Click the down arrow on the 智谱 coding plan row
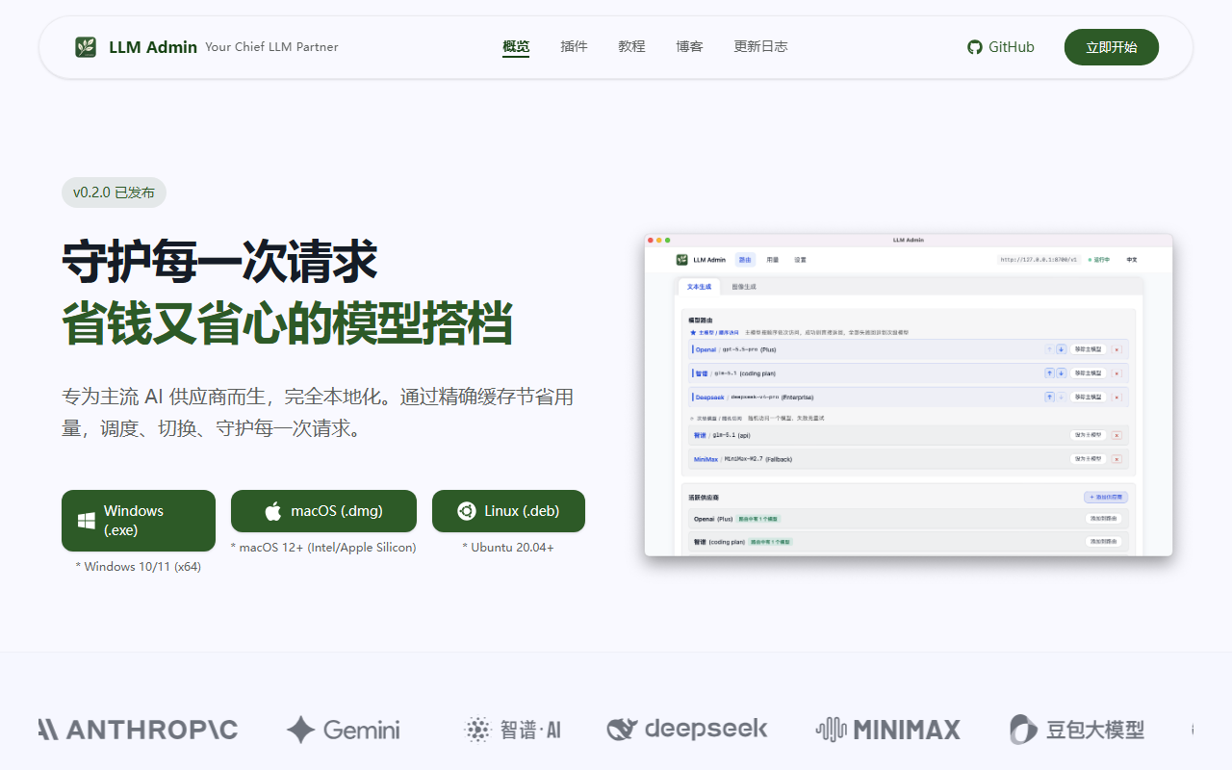 (1061, 373)
